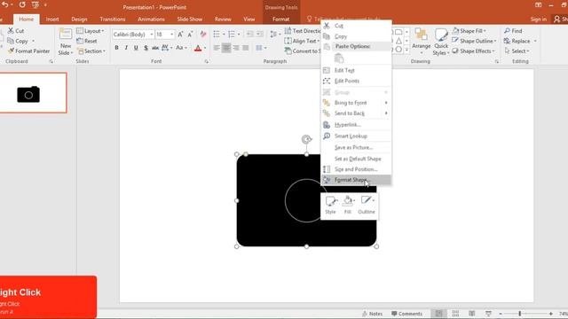568x319 pixels.
Task: Click the Cut scissors icon in Clipboard group
Action: (11, 31)
